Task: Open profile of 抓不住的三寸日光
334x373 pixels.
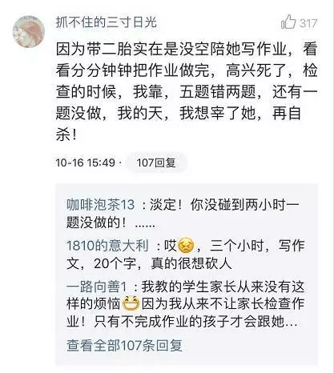Action: coord(107,22)
